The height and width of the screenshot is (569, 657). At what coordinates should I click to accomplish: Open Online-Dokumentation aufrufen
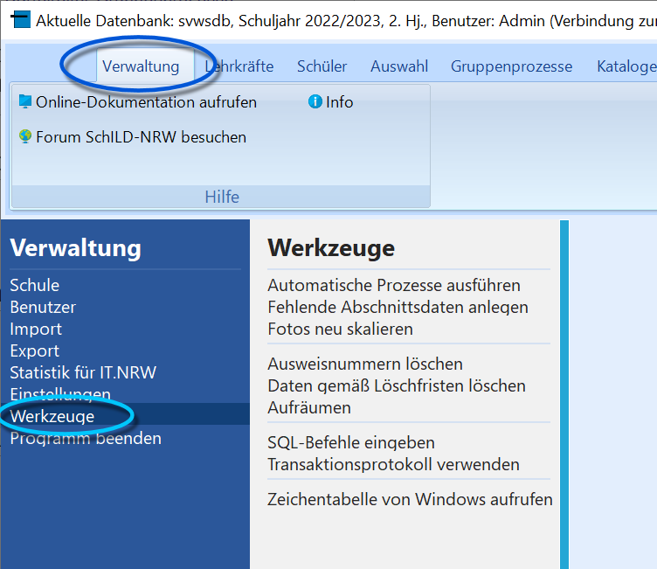pos(146,102)
